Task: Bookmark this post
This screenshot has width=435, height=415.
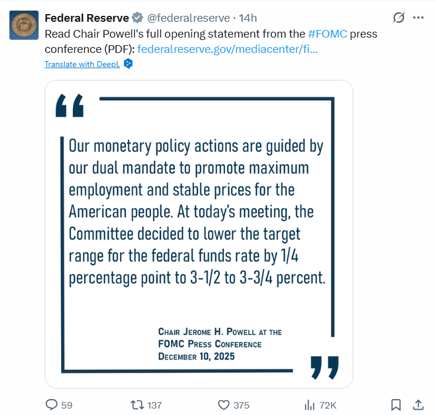Action: point(396,405)
